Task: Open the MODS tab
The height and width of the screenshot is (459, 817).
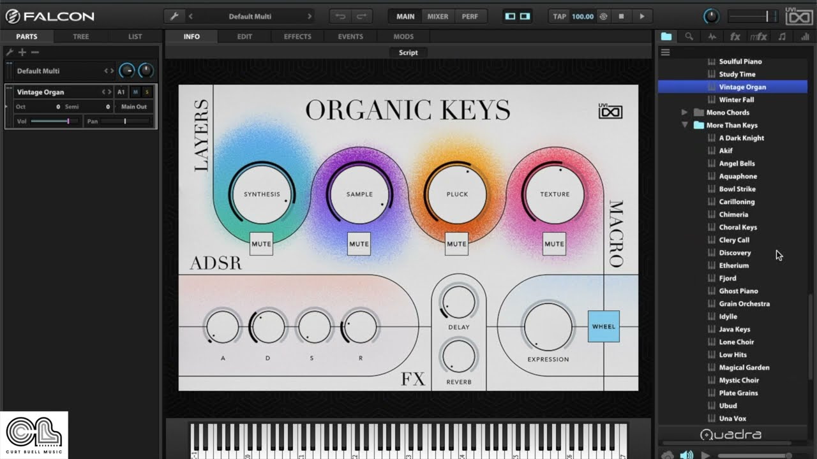Action: tap(403, 36)
